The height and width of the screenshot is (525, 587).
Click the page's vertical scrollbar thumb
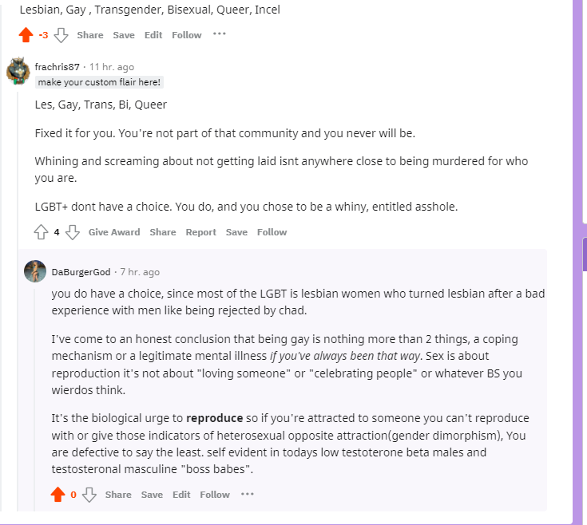[585, 254]
